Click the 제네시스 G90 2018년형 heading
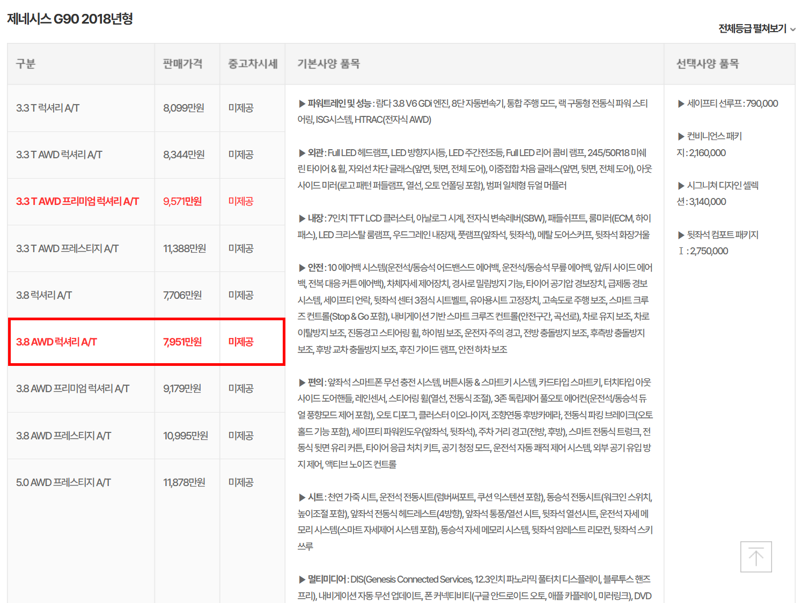Viewport: 801px width, 603px height. coord(70,19)
